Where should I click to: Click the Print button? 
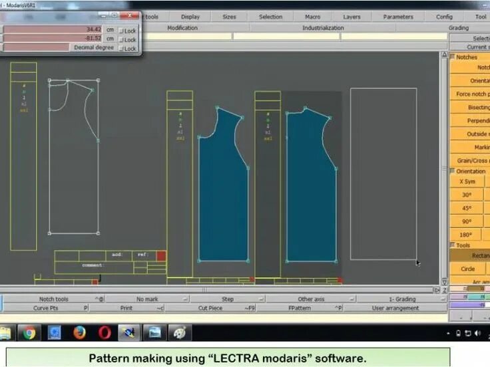click(x=126, y=308)
